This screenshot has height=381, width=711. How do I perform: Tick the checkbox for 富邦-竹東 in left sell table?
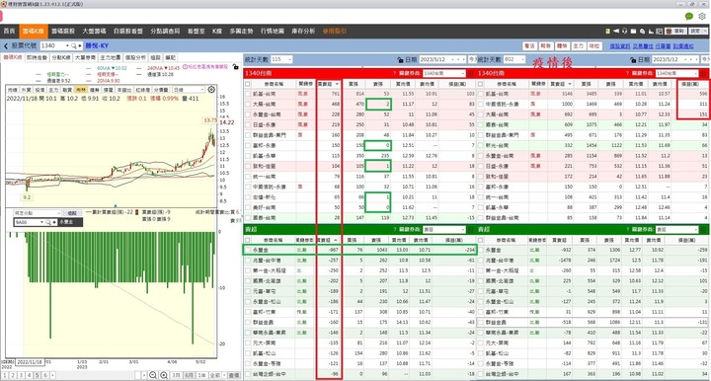click(x=248, y=312)
